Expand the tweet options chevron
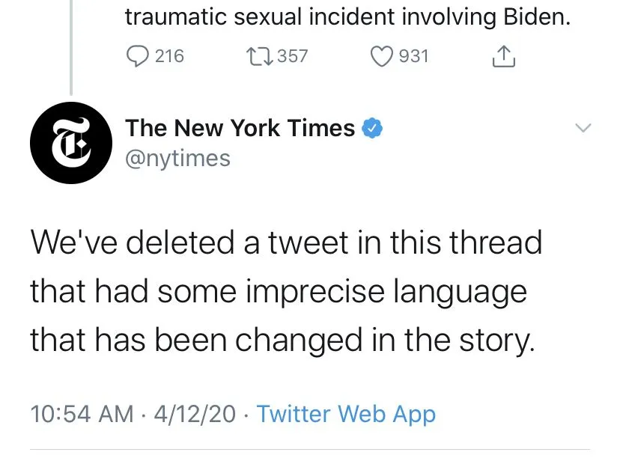 click(583, 129)
